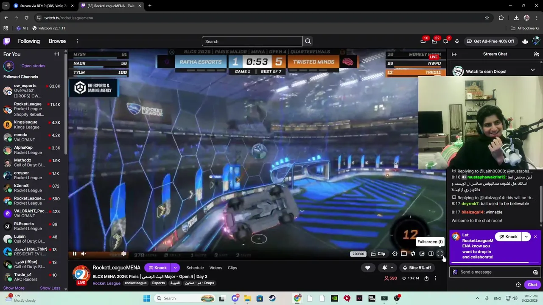Image resolution: width=543 pixels, height=305 pixels.
Task: Click the Twitch logo home icon
Action: [7, 41]
